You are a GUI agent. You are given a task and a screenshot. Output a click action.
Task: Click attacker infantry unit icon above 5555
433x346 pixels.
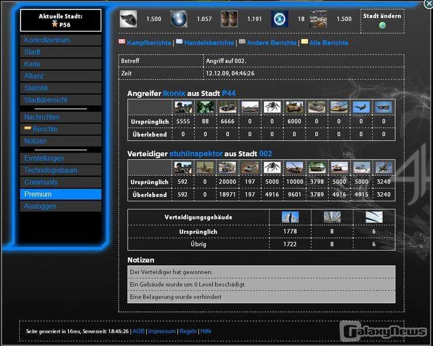pyautogui.click(x=183, y=107)
